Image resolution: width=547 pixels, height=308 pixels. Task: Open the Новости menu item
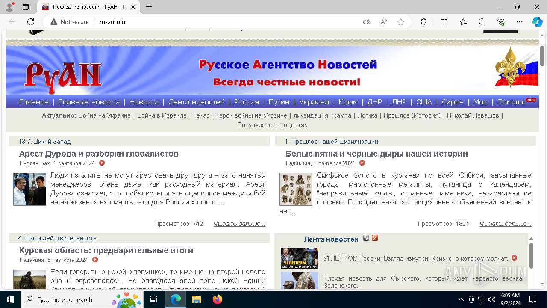144,102
